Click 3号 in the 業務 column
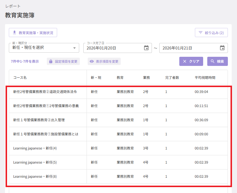237x193 pixels. [145, 148]
